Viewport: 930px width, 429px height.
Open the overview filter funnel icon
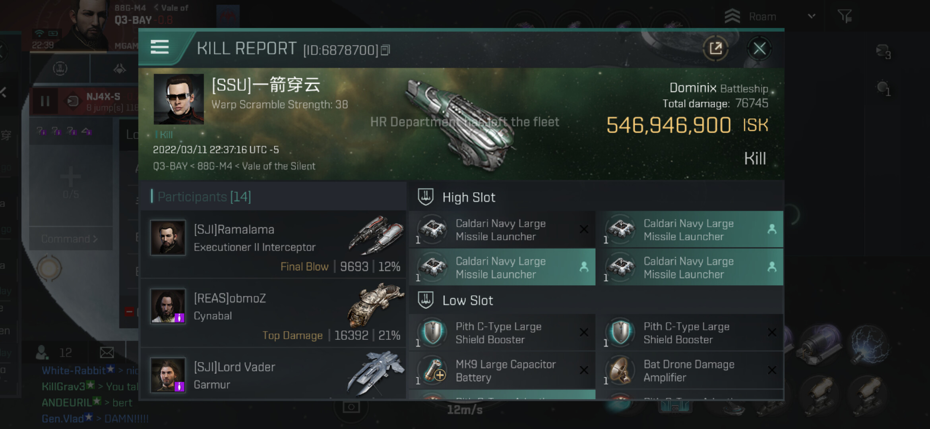[x=845, y=16]
